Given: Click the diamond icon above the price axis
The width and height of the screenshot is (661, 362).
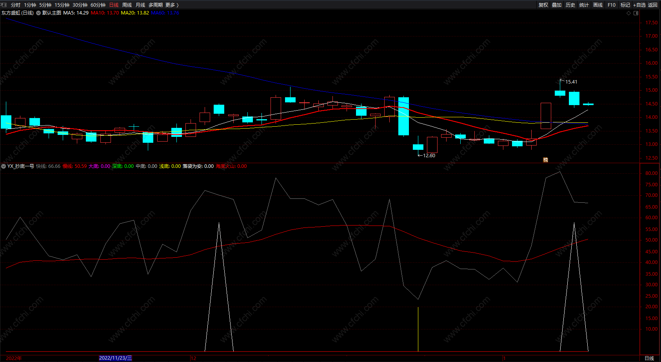Looking at the screenshot, I should pyautogui.click(x=629, y=13).
